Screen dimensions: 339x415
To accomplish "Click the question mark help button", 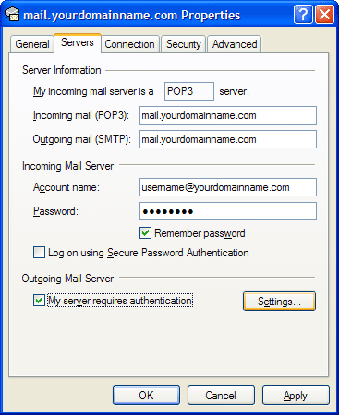I will tap(303, 14).
